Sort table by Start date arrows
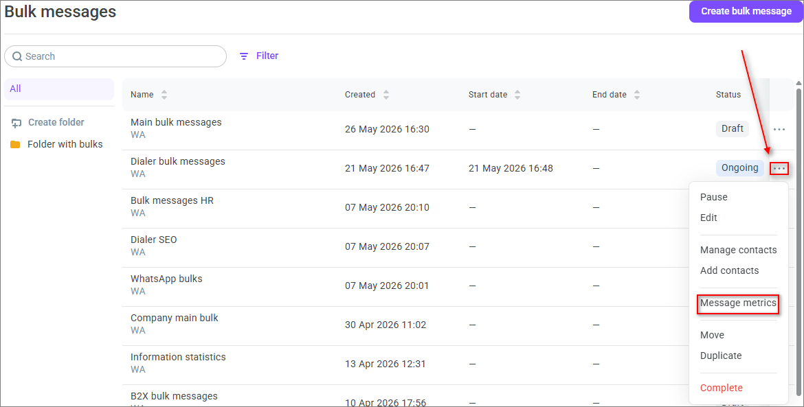Image resolution: width=804 pixels, height=407 pixels. (517, 95)
